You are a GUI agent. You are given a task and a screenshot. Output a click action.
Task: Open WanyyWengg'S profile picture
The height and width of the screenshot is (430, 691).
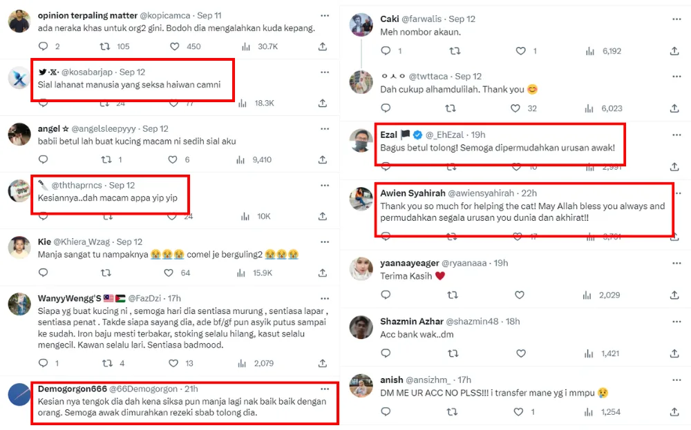point(19,304)
